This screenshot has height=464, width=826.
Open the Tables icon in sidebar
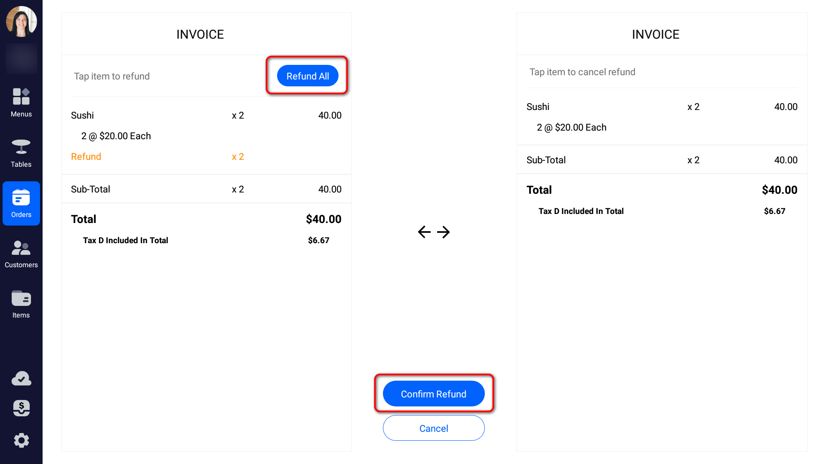(21, 153)
